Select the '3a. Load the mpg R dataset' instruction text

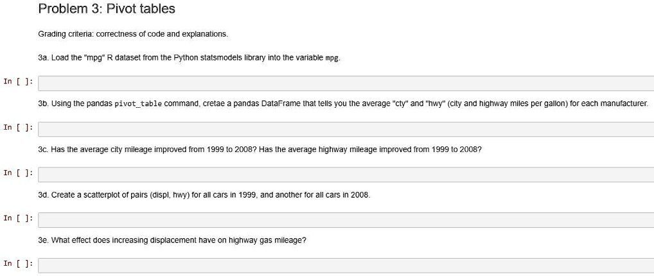190,58
